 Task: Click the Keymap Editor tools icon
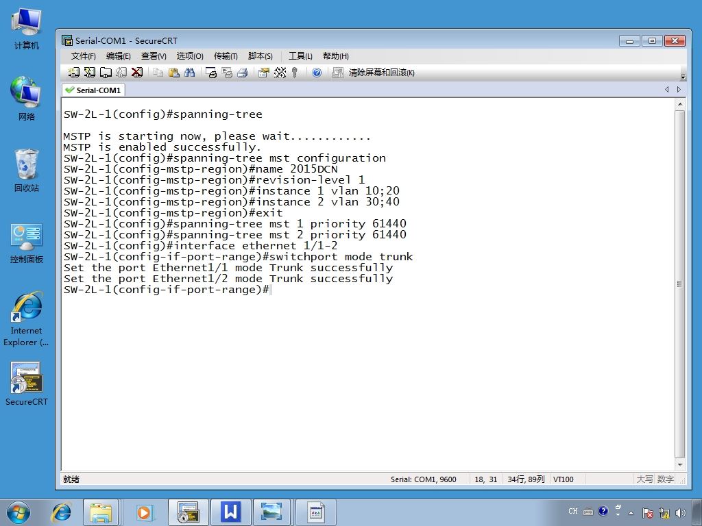pos(280,73)
